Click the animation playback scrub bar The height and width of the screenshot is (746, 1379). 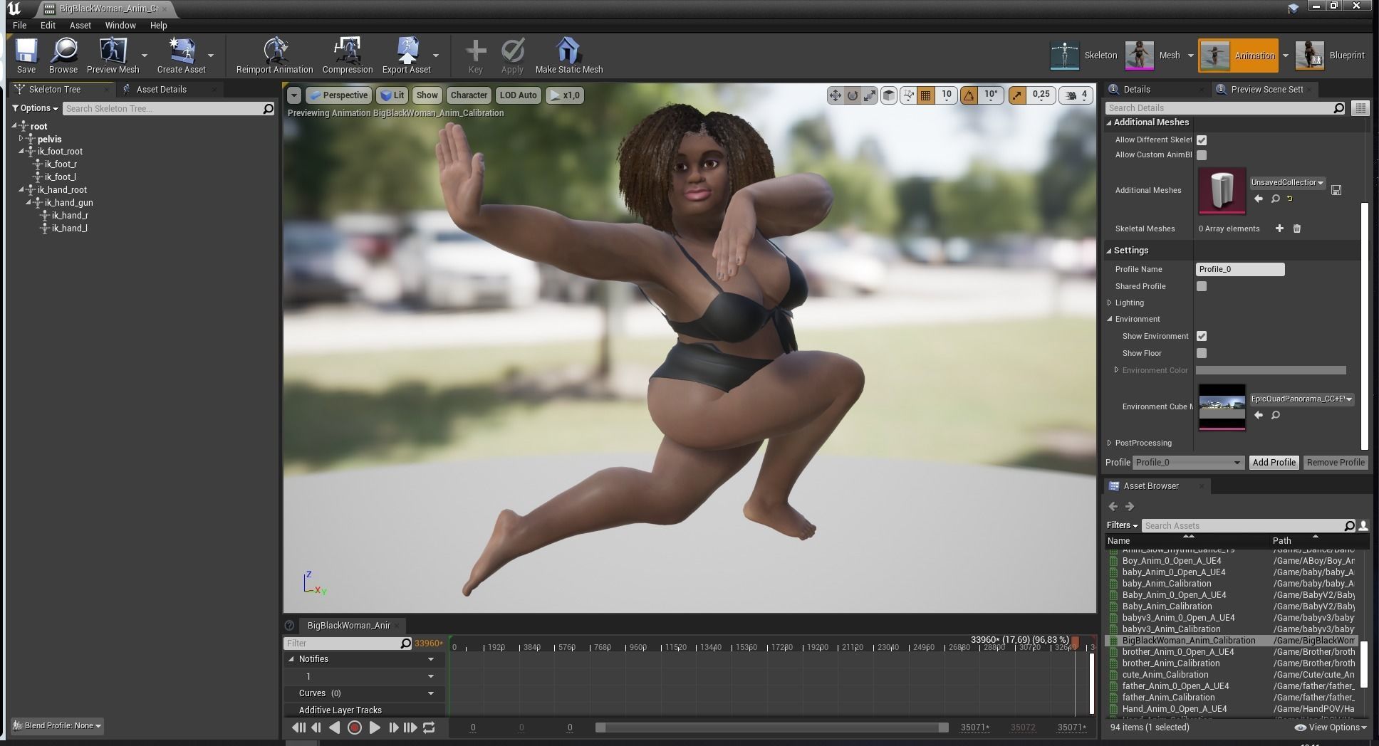772,727
